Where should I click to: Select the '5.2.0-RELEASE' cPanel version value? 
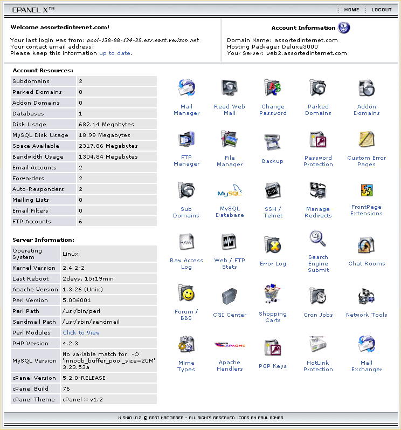[84, 378]
